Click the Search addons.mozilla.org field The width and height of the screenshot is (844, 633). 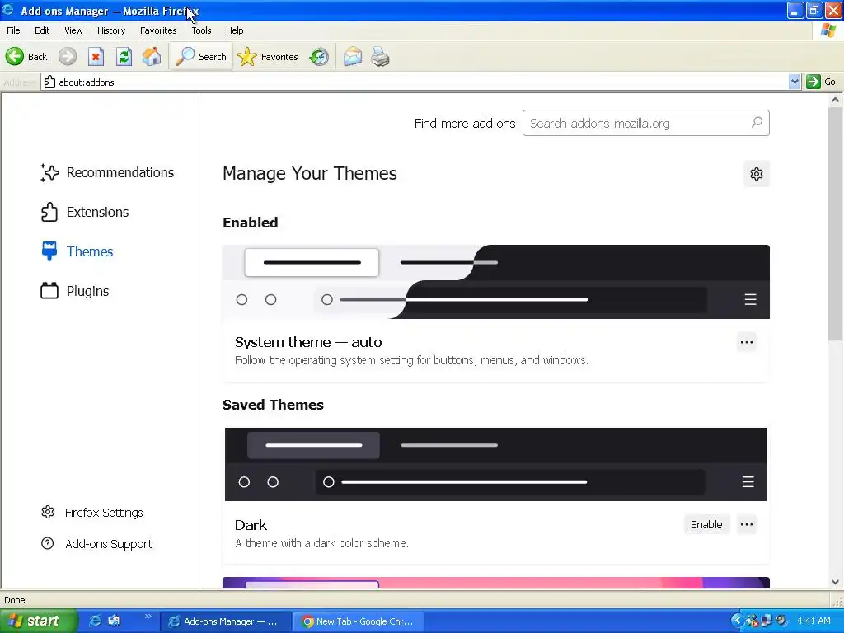(646, 124)
